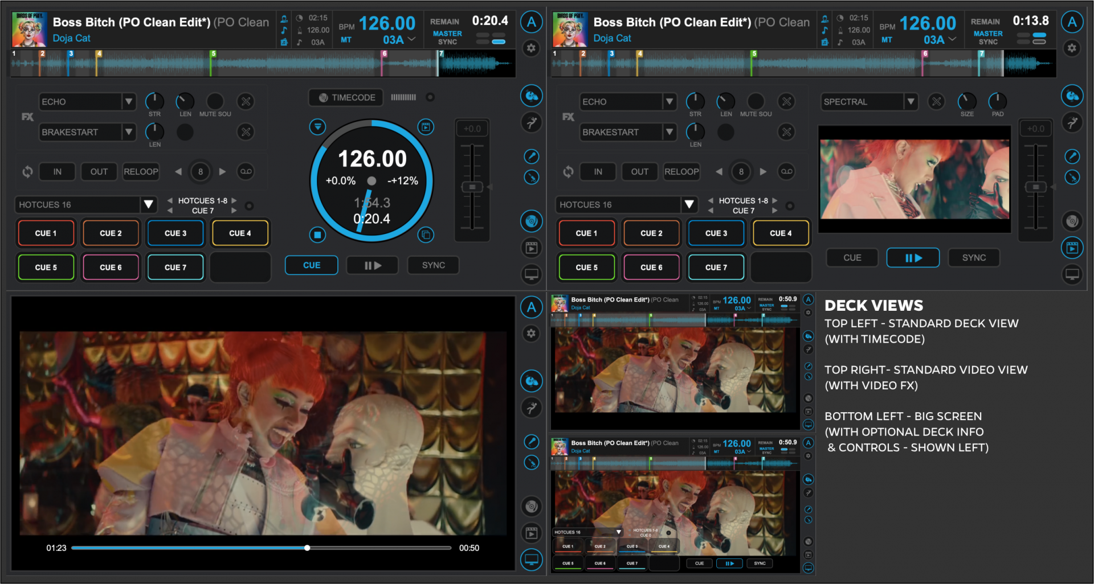
Task: Activate video view icon in top-right deck sidebar
Action: click(x=1072, y=248)
